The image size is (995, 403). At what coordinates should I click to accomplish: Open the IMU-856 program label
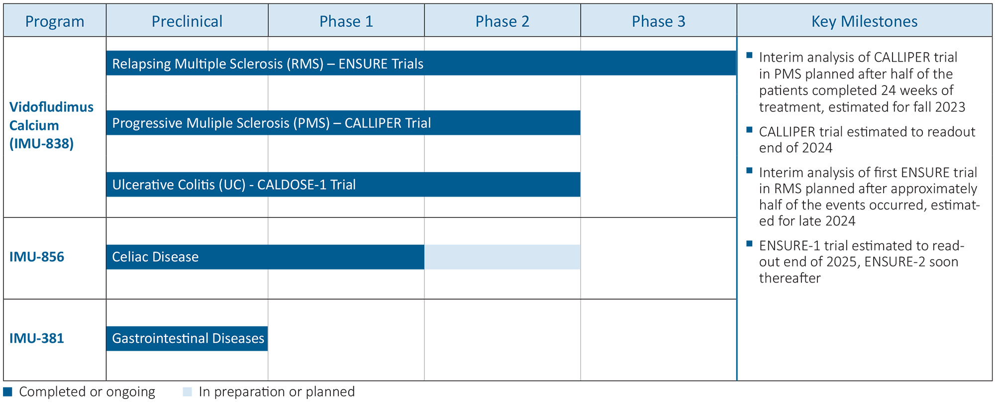pyautogui.click(x=37, y=257)
